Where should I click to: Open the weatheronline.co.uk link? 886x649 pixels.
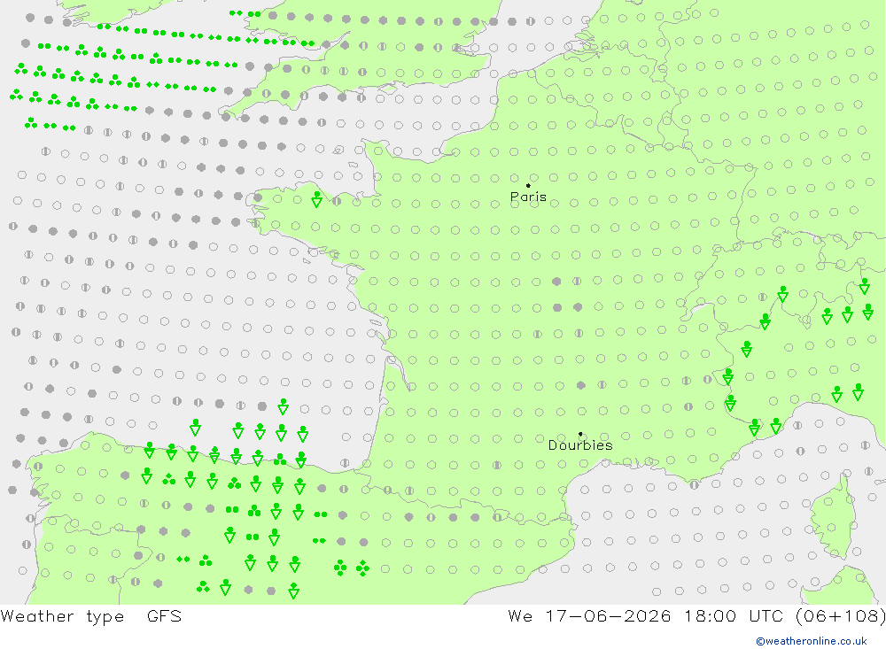[812, 641]
